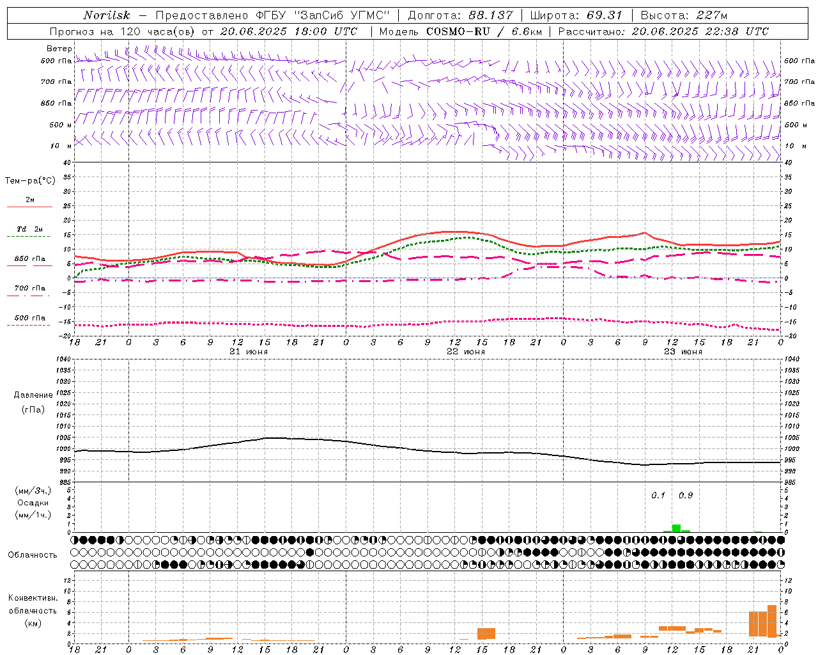The width and height of the screenshot is (818, 655).
Task: Click the tallest green precipitation bar
Action: pyautogui.click(x=676, y=528)
